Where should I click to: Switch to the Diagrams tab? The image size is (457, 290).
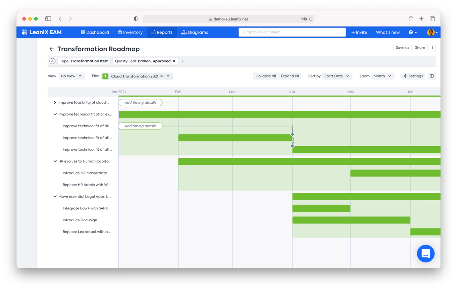pos(195,32)
